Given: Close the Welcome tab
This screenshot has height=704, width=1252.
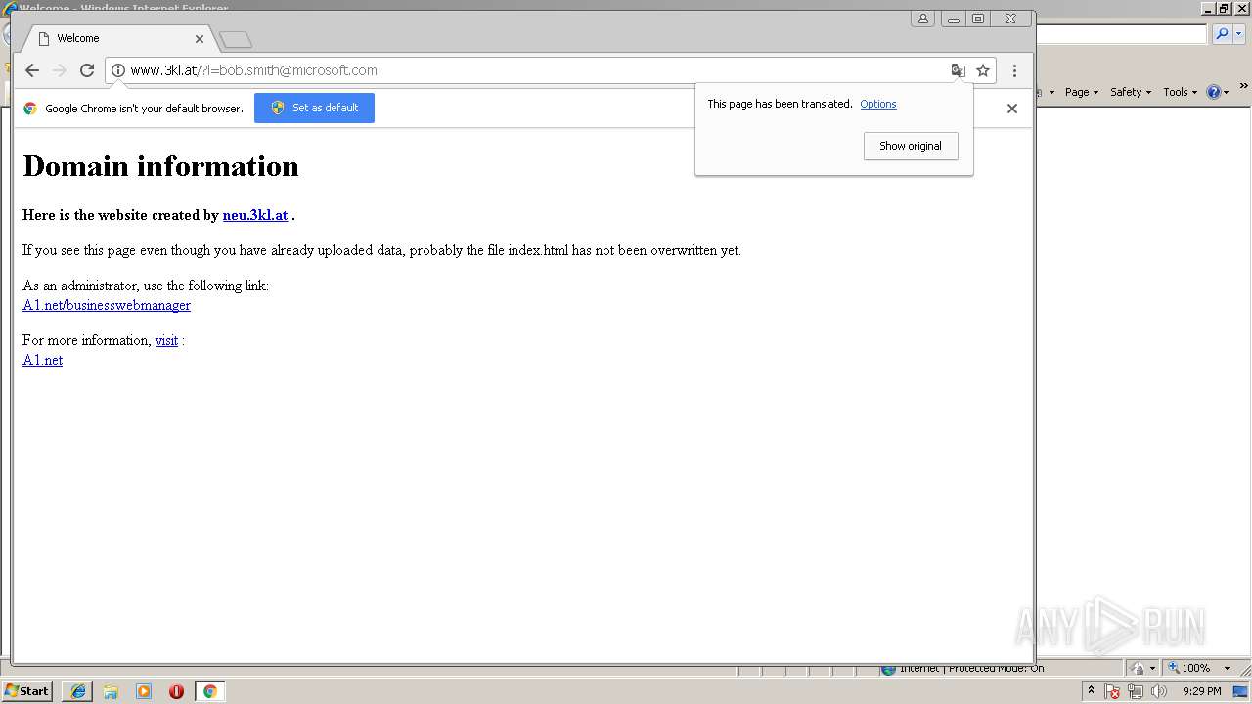Looking at the screenshot, I should (x=200, y=39).
